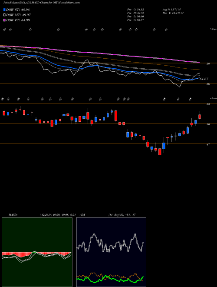The image size is (217, 287).
Task: Click the 'Pre V: 10.213 M' volume text
Action: click(174, 13)
